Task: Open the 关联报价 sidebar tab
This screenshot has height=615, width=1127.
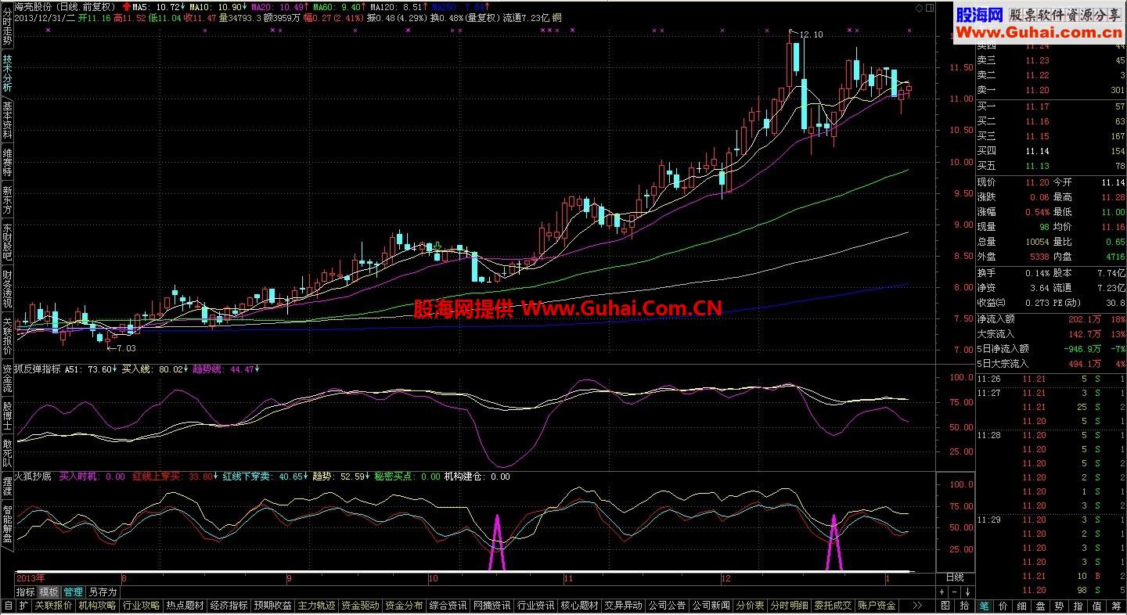Action: (7, 336)
